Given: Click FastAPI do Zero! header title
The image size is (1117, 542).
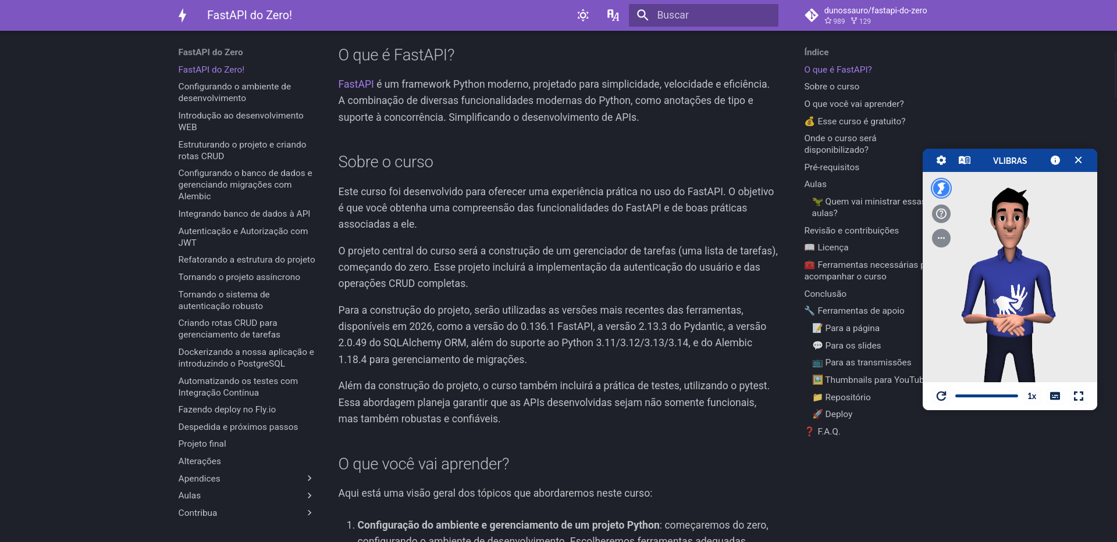Looking at the screenshot, I should coord(250,15).
